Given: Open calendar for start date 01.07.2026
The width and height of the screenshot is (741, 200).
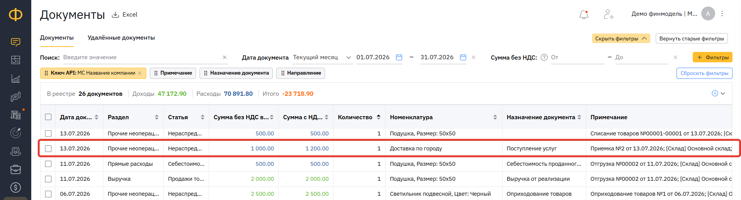Looking at the screenshot, I should [x=399, y=57].
